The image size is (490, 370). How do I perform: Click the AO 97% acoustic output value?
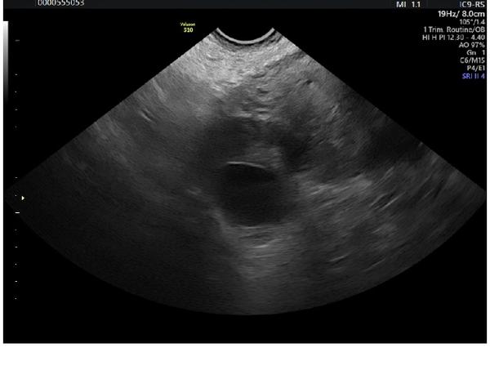(471, 45)
